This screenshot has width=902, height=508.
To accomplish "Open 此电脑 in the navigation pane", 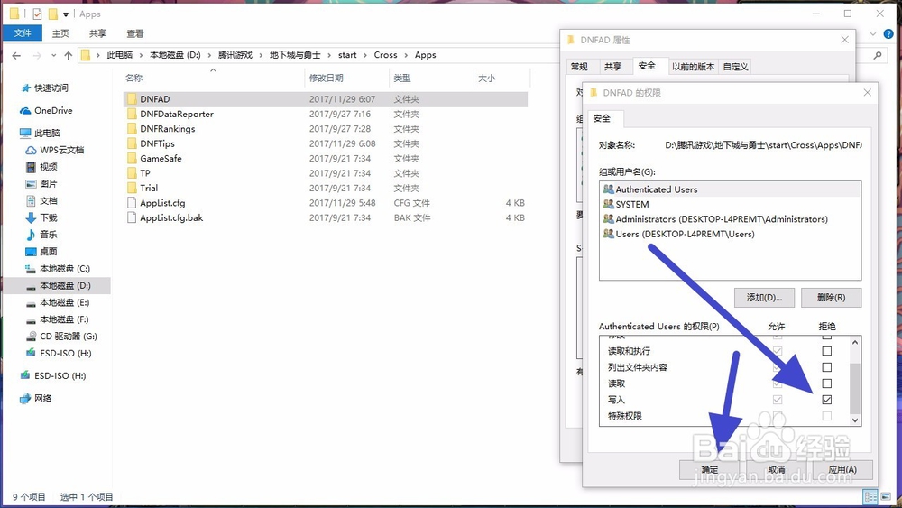I will click(41, 133).
